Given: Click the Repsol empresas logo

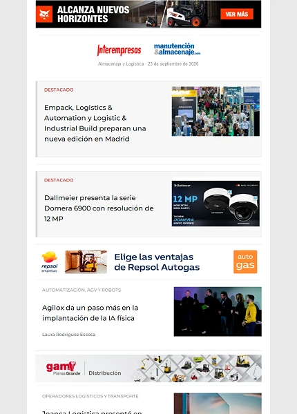Looking at the screenshot, I should tap(50, 262).
